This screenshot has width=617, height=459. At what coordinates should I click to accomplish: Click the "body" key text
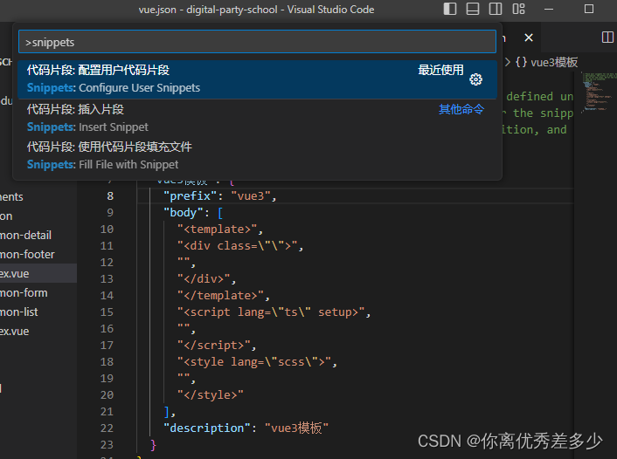pos(184,213)
